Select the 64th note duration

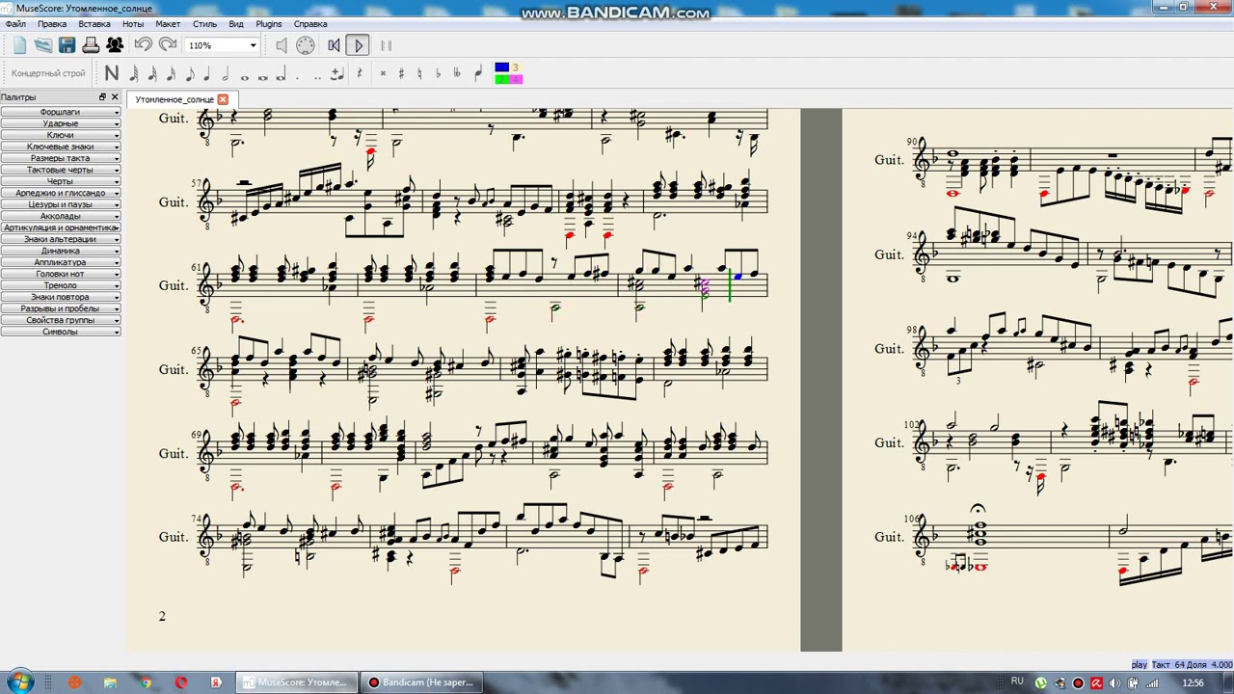(133, 73)
